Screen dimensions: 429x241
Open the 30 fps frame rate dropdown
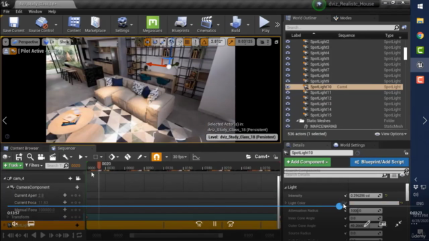pyautogui.click(x=180, y=157)
